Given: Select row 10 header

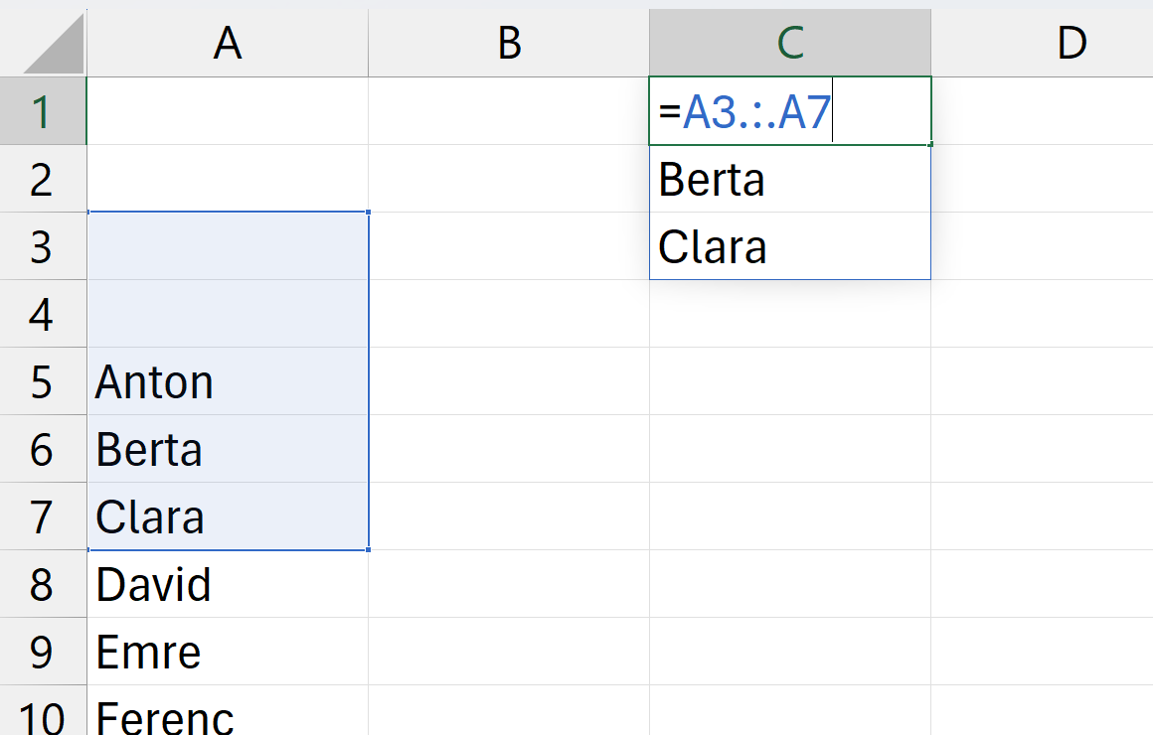Looking at the screenshot, I should pyautogui.click(x=42, y=715).
